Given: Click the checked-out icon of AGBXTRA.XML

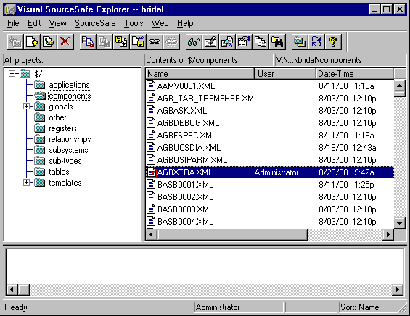Looking at the screenshot, I should (151, 172).
